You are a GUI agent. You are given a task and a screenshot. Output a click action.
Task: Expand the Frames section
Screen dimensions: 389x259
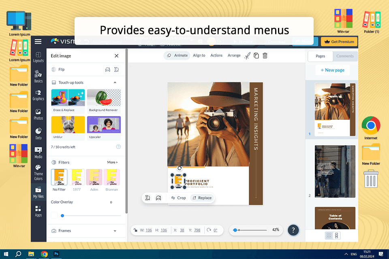pyautogui.click(x=115, y=231)
